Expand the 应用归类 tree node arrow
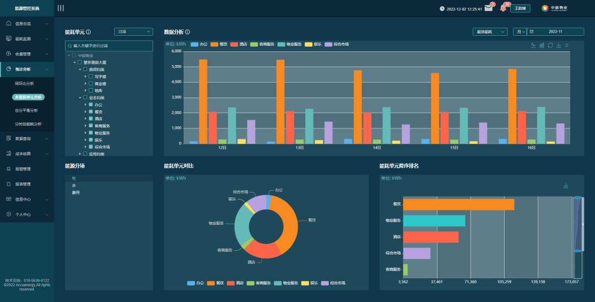The height and width of the screenshot is (302, 595). [x=80, y=154]
